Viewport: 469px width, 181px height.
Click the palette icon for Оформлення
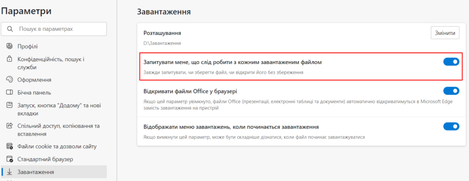tap(9, 80)
